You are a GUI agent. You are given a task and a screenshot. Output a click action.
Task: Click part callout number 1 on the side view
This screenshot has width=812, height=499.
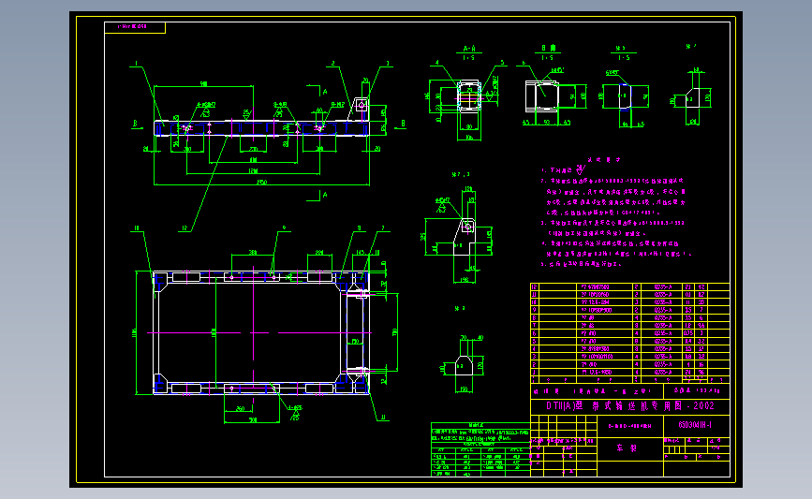point(136,64)
